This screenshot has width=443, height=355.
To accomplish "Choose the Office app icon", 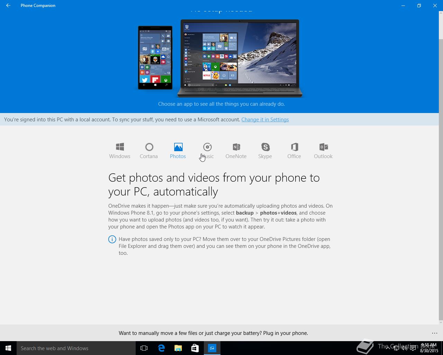I will [x=294, y=151].
